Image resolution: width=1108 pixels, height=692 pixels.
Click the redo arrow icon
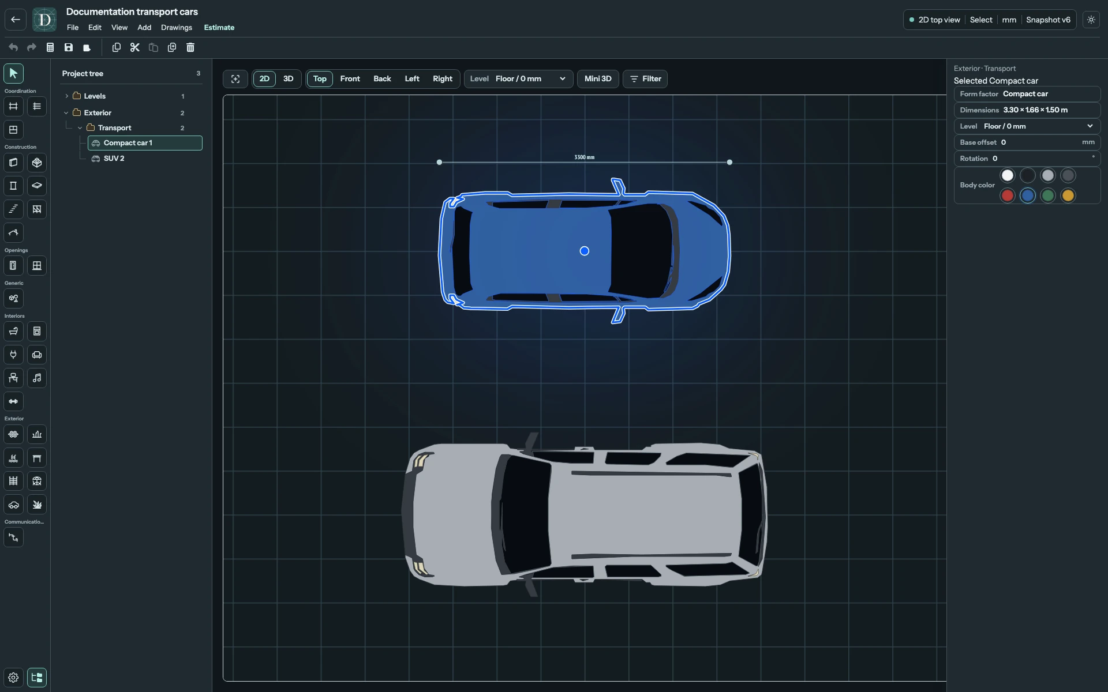click(x=32, y=47)
